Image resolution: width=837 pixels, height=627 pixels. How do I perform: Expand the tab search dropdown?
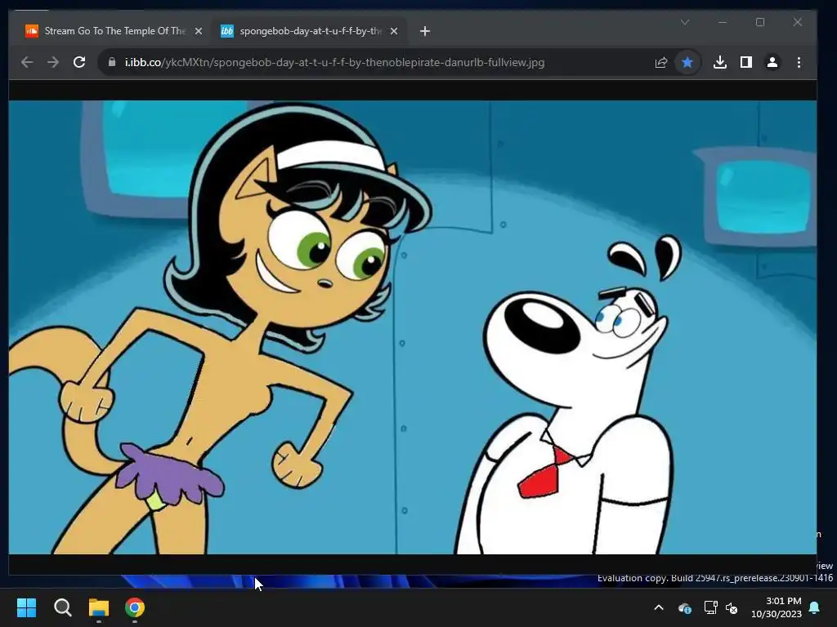coord(685,22)
